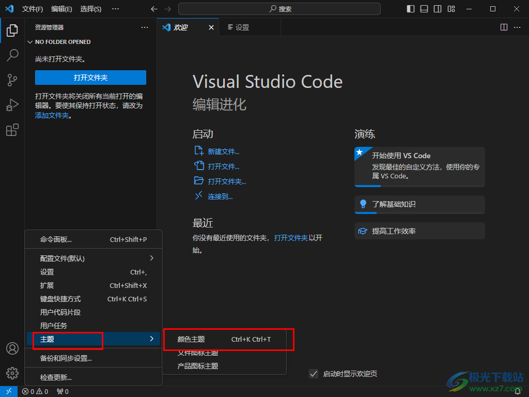Split the editor to the right

(x=504, y=27)
